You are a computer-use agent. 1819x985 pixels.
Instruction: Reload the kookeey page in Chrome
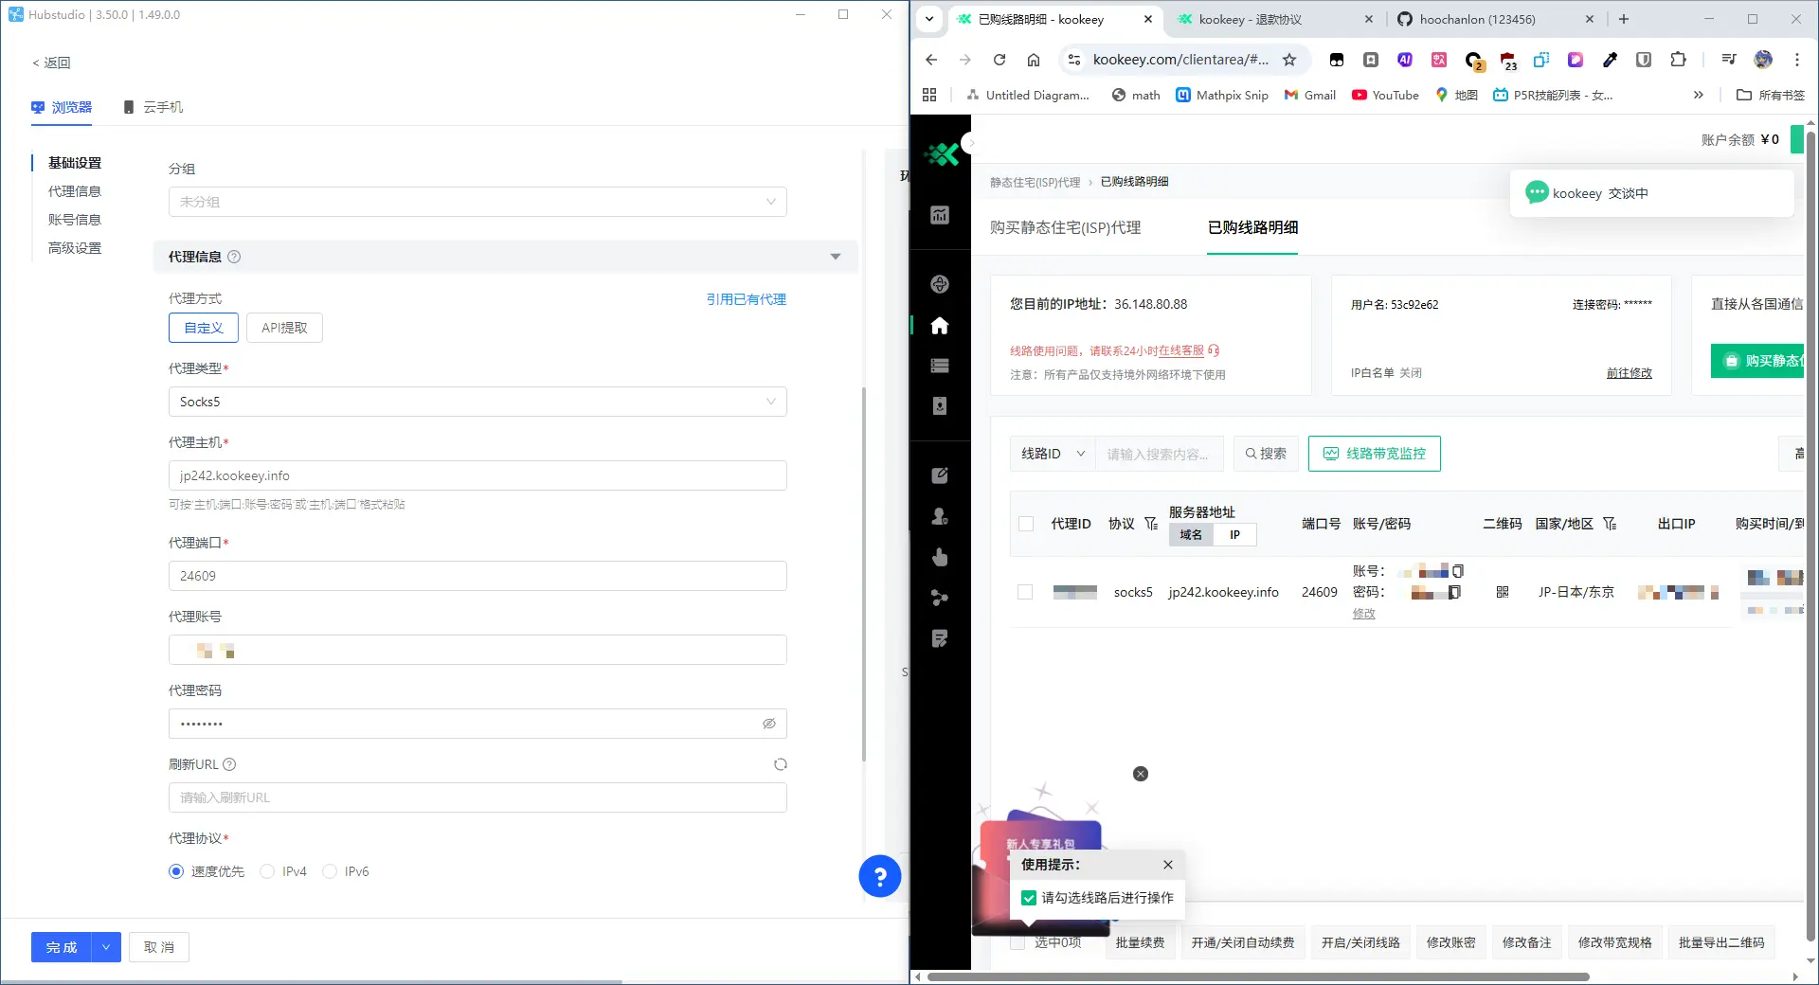coord(1000,60)
